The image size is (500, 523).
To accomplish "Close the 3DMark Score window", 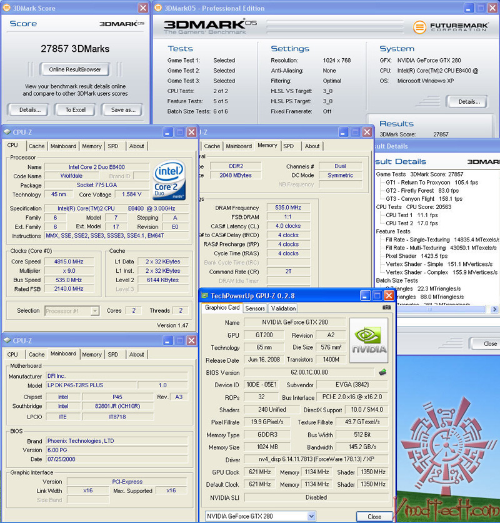I will 143,8.
